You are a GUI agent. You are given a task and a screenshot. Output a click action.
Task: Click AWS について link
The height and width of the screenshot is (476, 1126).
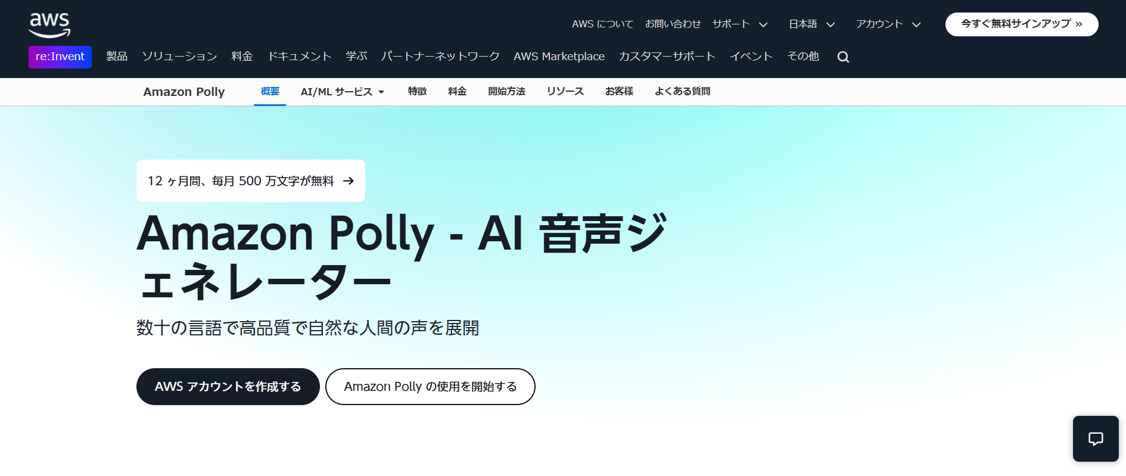coord(602,24)
